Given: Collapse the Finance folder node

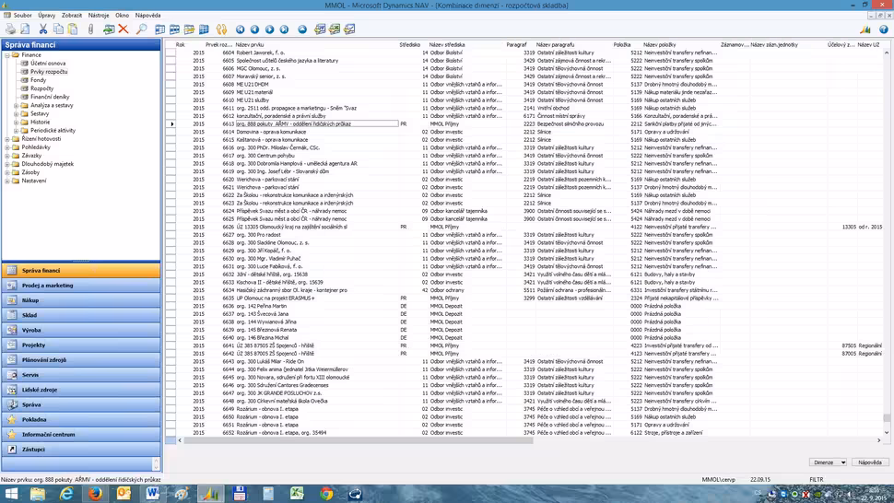Looking at the screenshot, I should [7, 55].
